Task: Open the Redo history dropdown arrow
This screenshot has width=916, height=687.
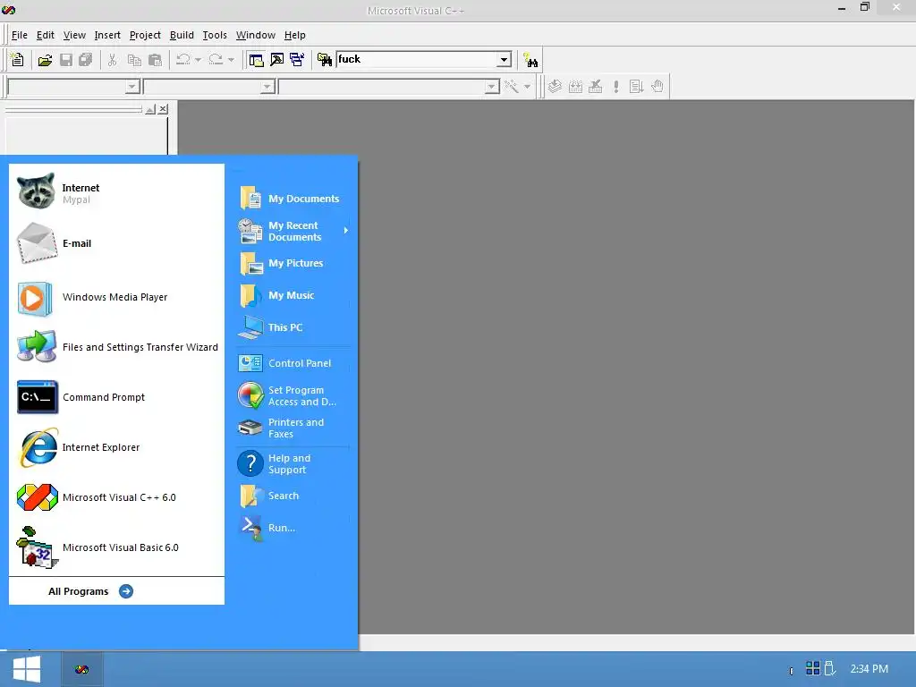Action: click(231, 60)
